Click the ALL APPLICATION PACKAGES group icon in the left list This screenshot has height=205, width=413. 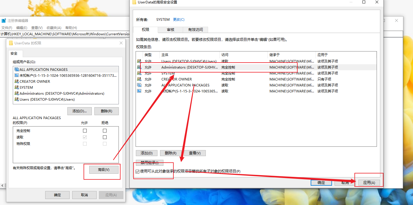pos(16,69)
